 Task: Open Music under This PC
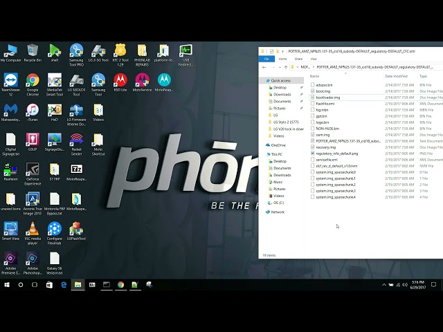tap(278, 182)
